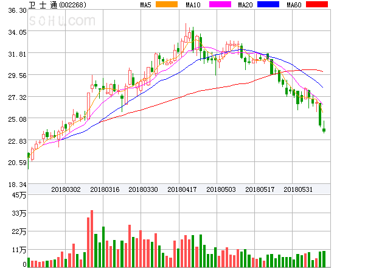The width and height of the screenshot is (365, 268).
Task: Select the 20180517 date label
Action: pyautogui.click(x=260, y=189)
